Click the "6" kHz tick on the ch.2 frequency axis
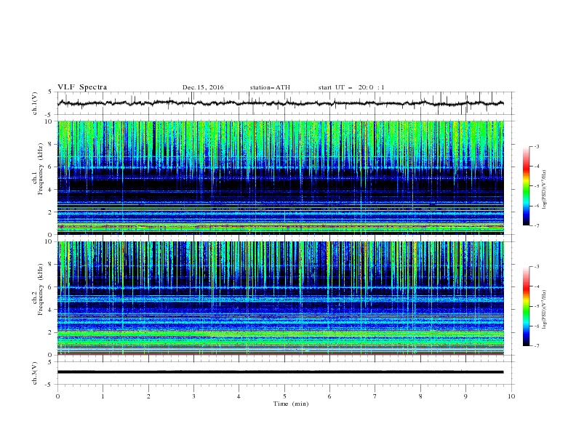 (51, 287)
